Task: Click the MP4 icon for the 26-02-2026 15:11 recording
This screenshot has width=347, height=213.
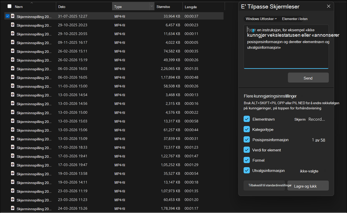Action: [12, 51]
